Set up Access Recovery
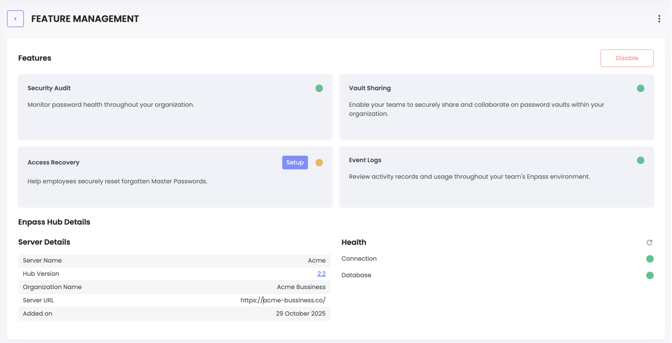Viewport: 672px width, 343px height. [x=295, y=162]
